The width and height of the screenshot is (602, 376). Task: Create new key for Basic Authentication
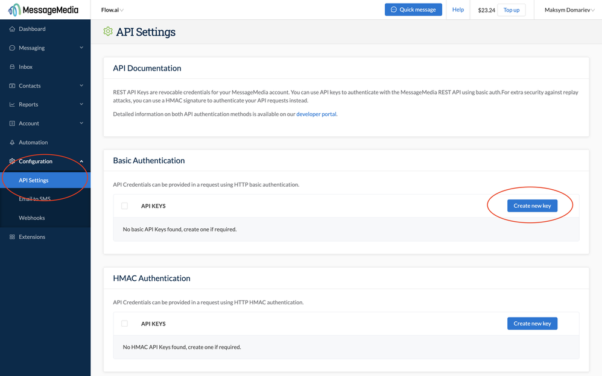pos(532,205)
